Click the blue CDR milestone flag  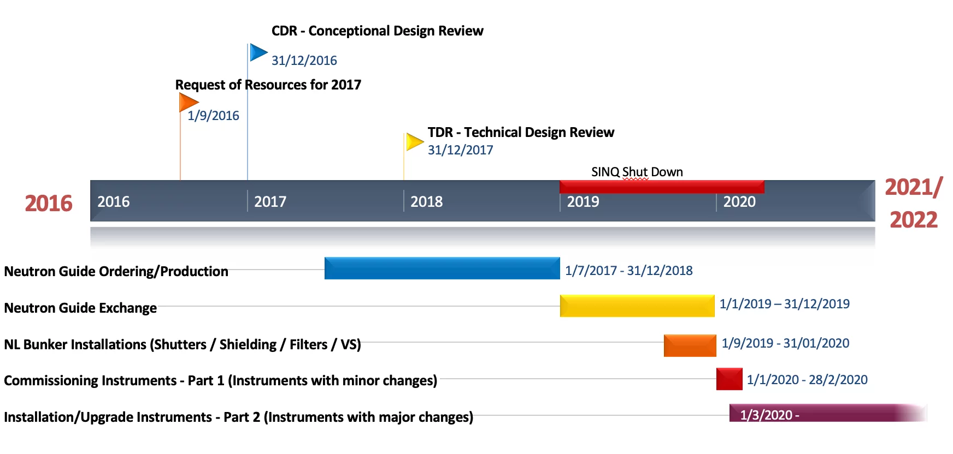coord(257,53)
